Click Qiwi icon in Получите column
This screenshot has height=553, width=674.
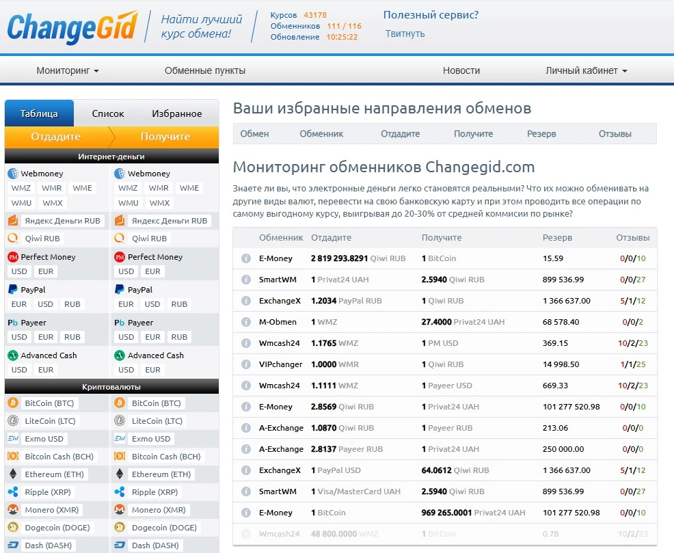coord(120,238)
